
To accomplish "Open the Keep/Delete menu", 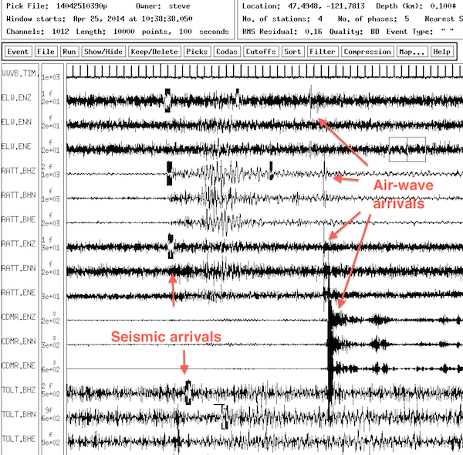I will [154, 52].
